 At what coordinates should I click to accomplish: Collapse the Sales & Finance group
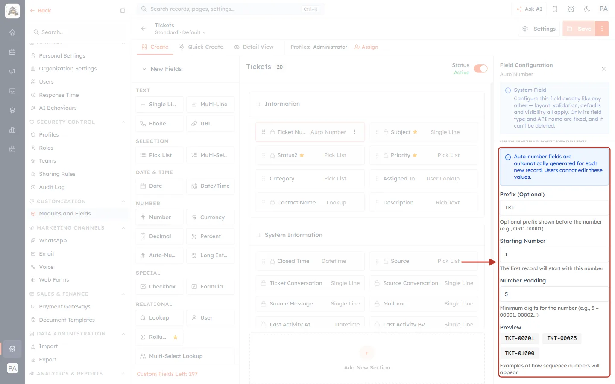point(123,294)
